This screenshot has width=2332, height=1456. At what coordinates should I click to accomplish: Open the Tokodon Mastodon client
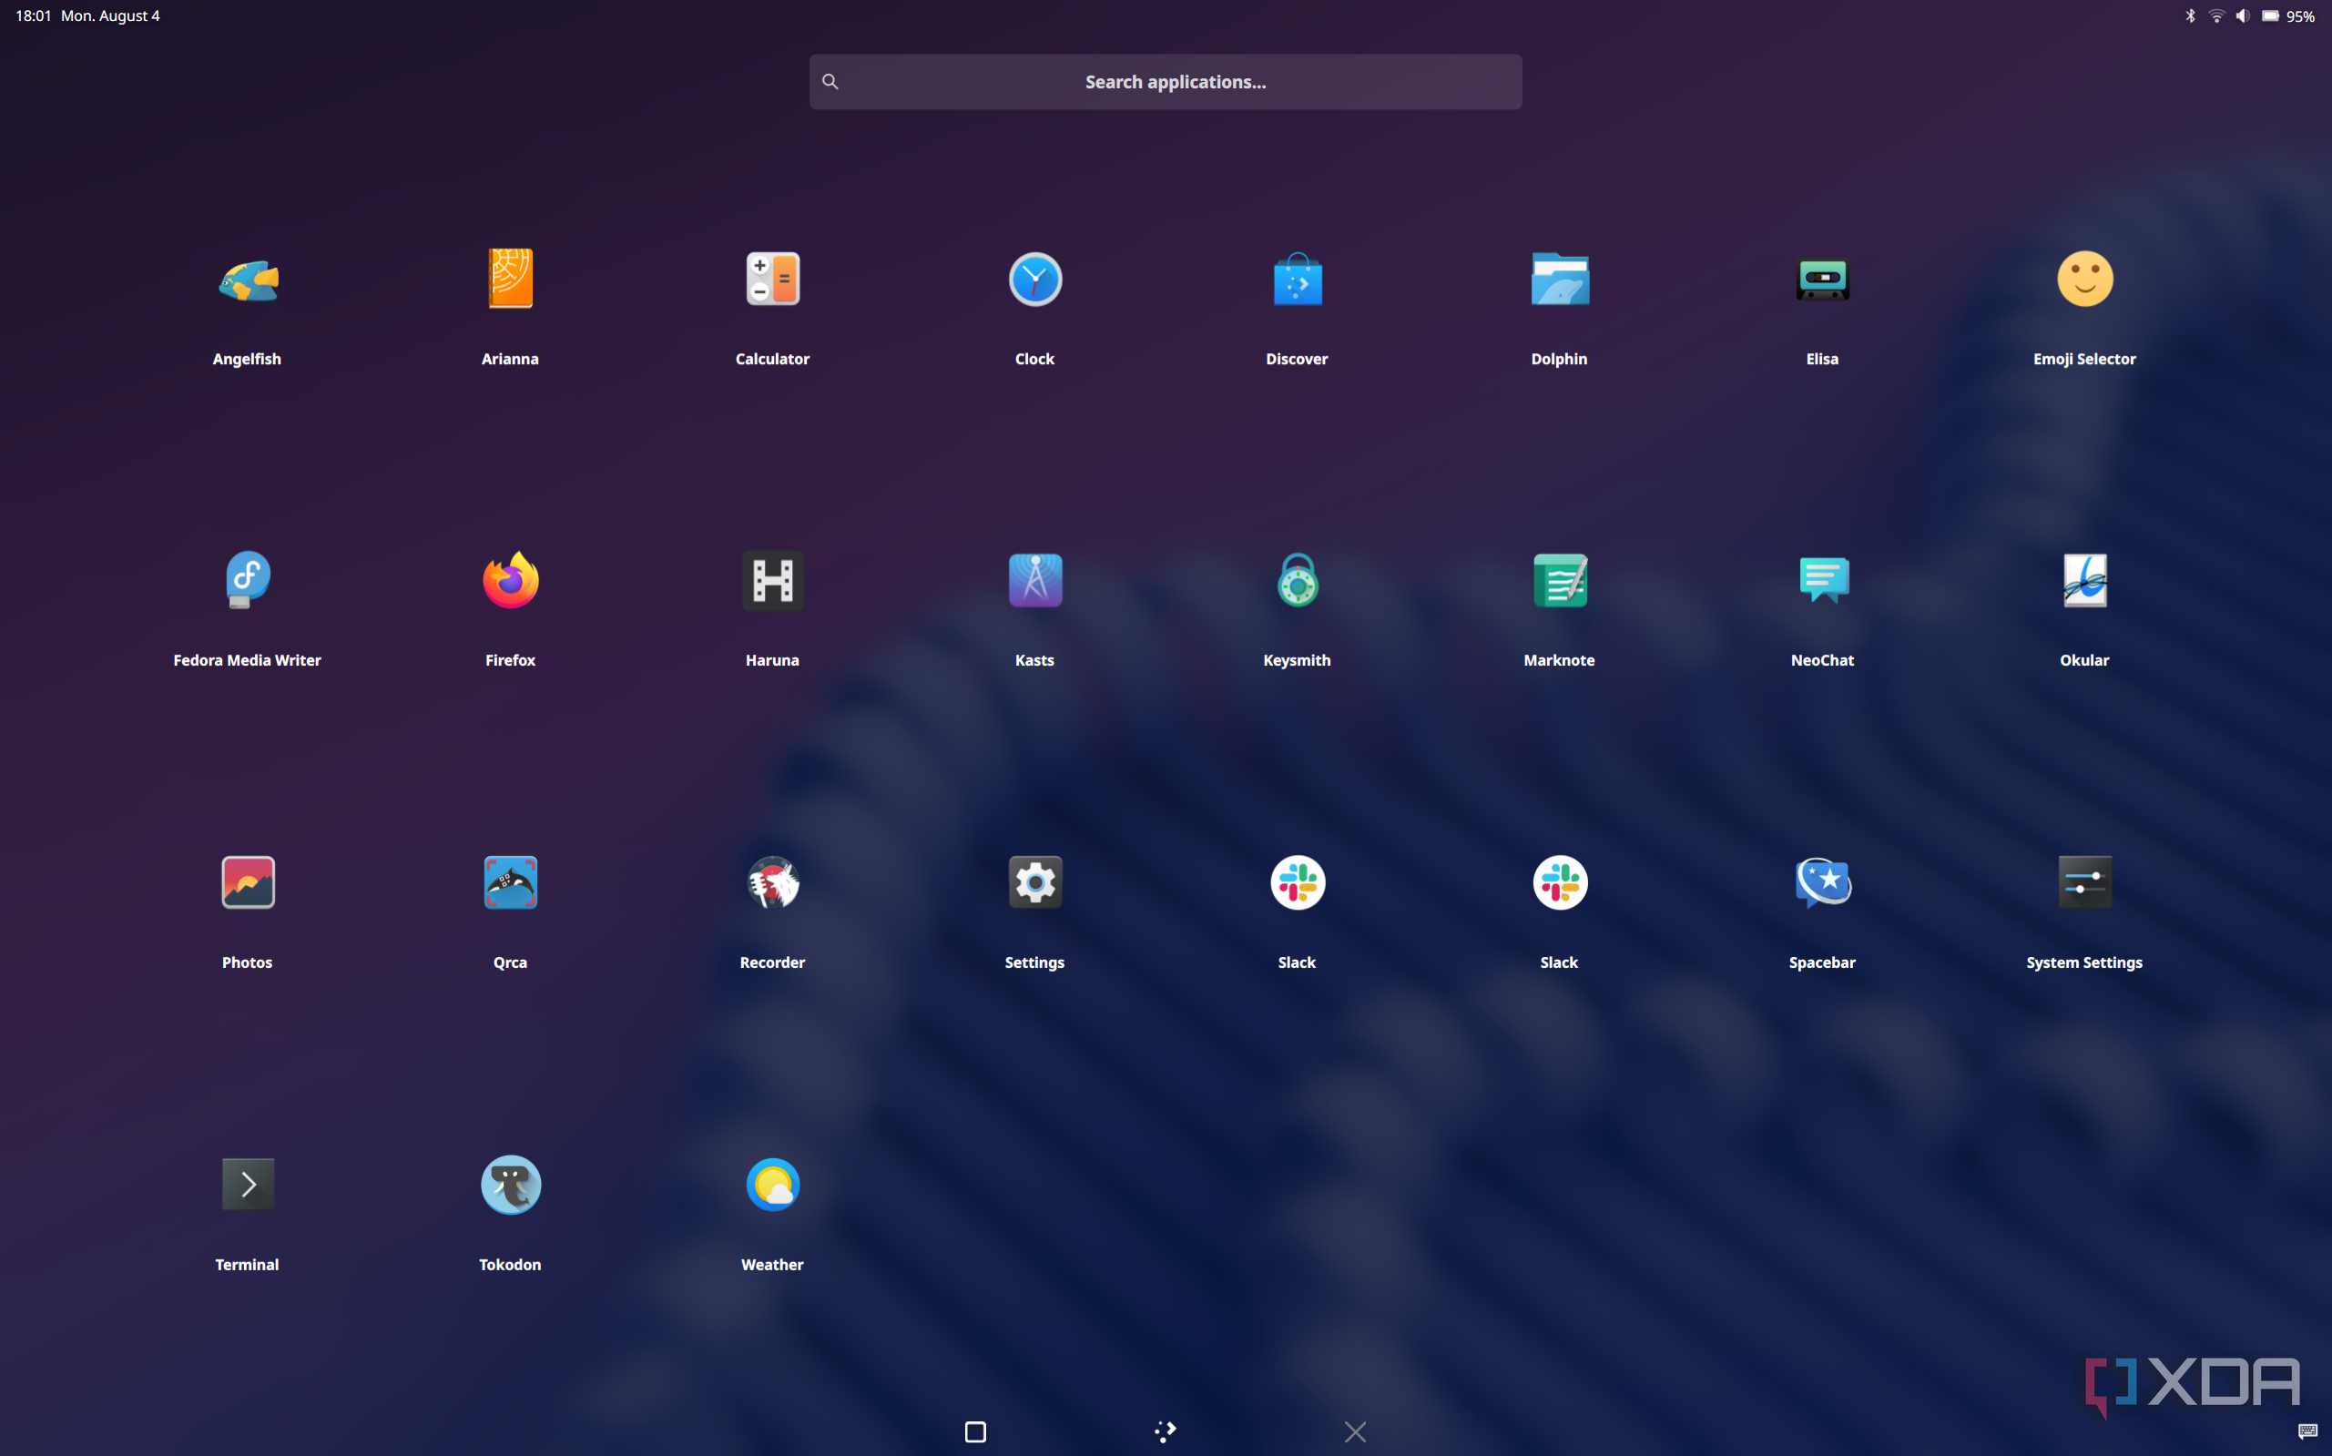click(x=510, y=1185)
